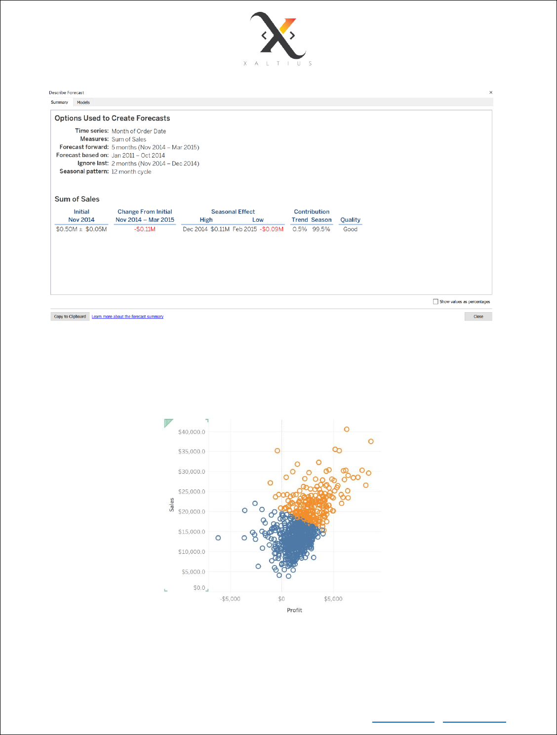This screenshot has width=557, height=735.
Task: Click the -$5,000 label on Profit axis
Action: [x=231, y=599]
